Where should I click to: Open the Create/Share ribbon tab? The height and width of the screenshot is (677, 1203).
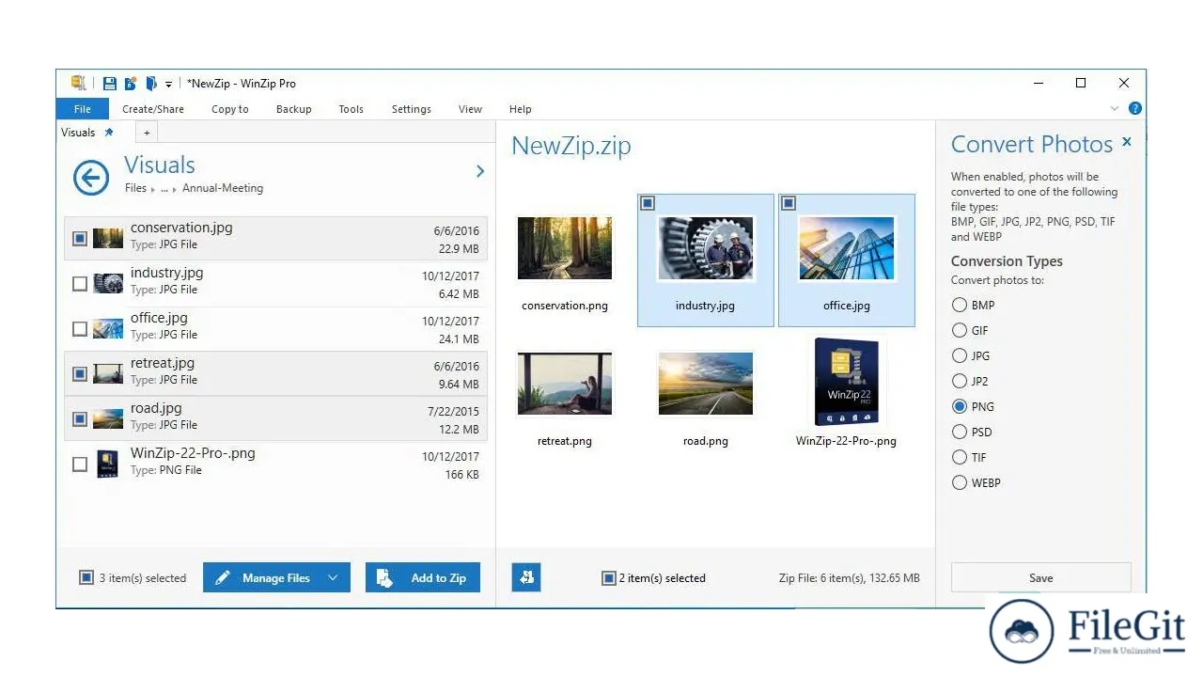(x=153, y=109)
